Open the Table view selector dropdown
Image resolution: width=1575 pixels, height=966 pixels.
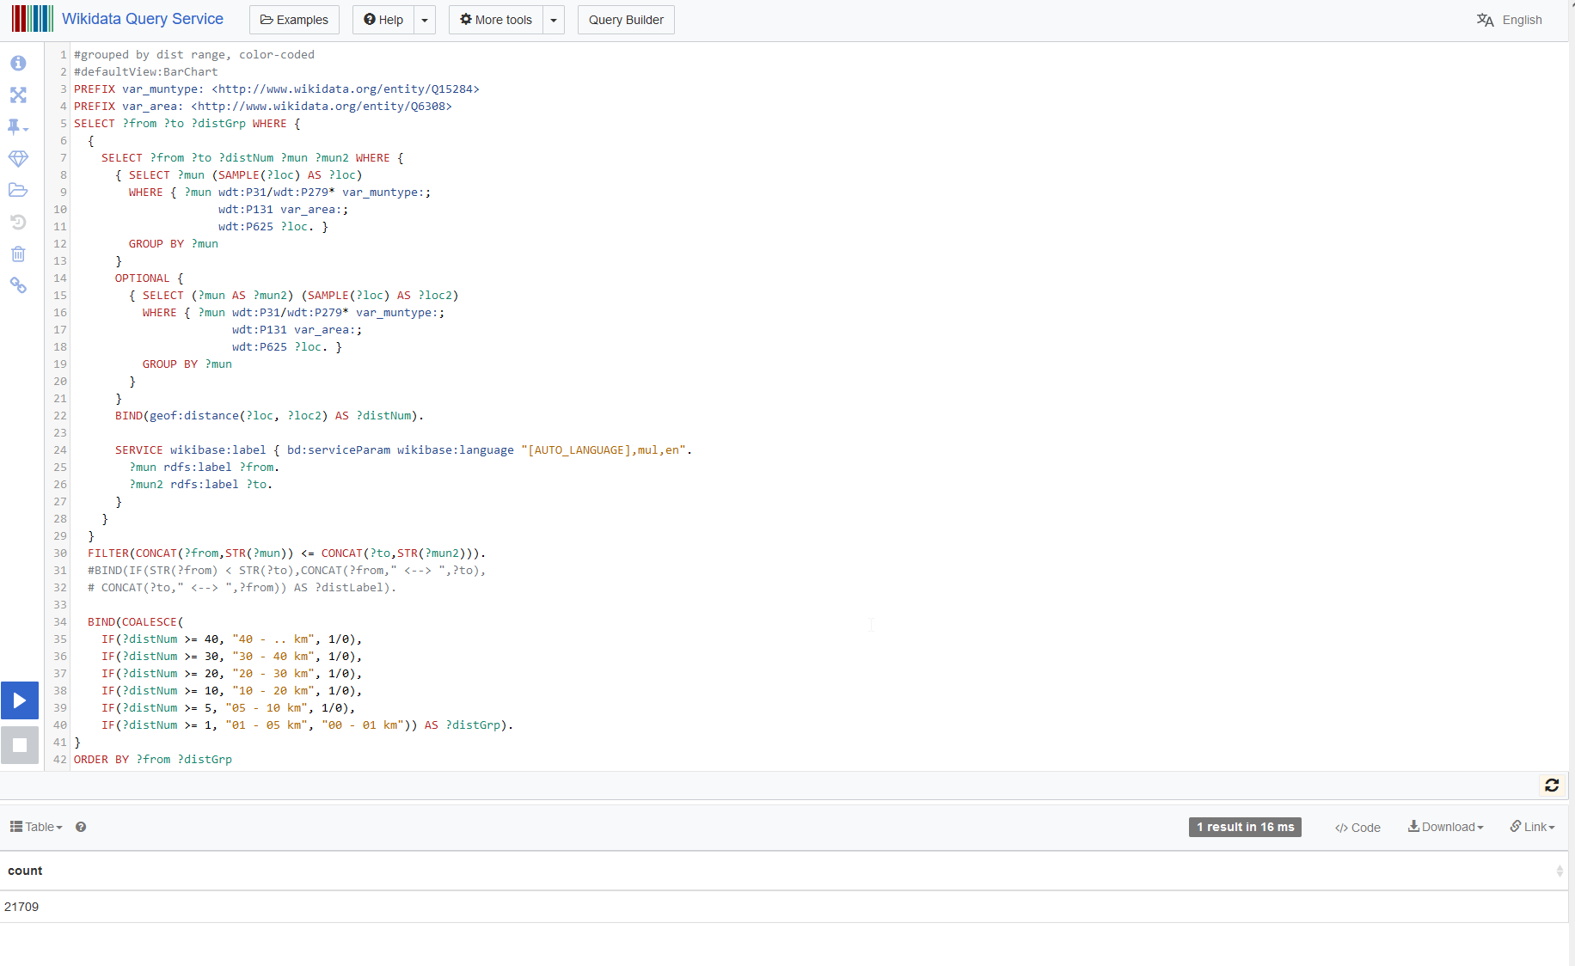[x=36, y=827]
